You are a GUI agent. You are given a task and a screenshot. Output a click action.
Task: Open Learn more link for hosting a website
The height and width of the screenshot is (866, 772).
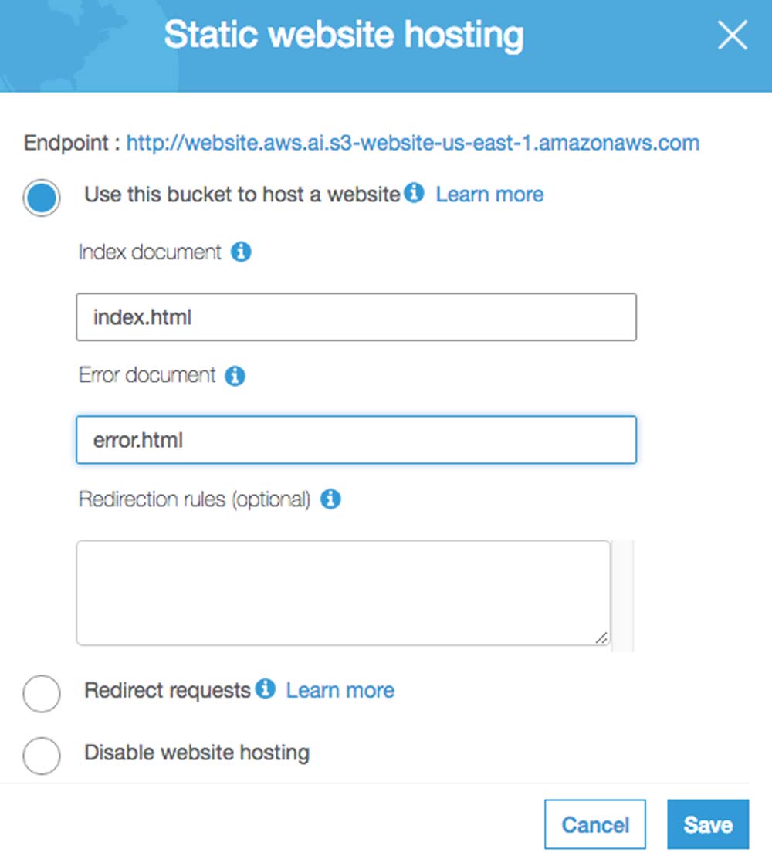[x=489, y=195]
